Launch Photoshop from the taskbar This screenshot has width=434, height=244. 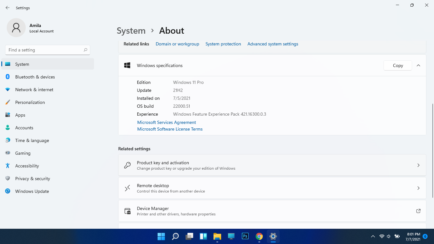tap(245, 236)
